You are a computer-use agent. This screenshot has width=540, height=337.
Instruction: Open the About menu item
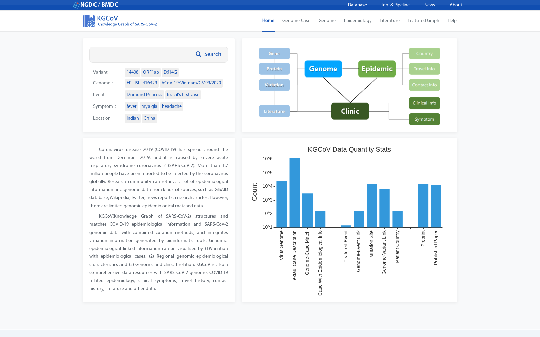point(456,5)
